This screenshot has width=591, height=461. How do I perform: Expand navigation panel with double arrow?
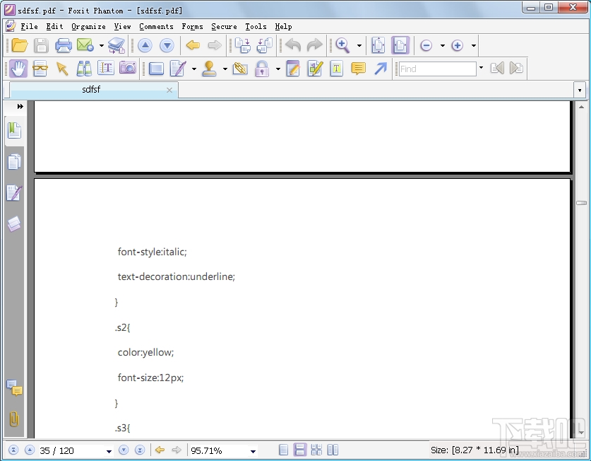pyautogui.click(x=20, y=107)
